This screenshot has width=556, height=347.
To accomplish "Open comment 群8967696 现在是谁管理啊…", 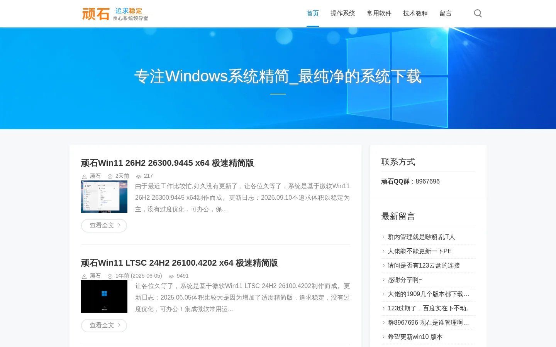I will [429, 323].
